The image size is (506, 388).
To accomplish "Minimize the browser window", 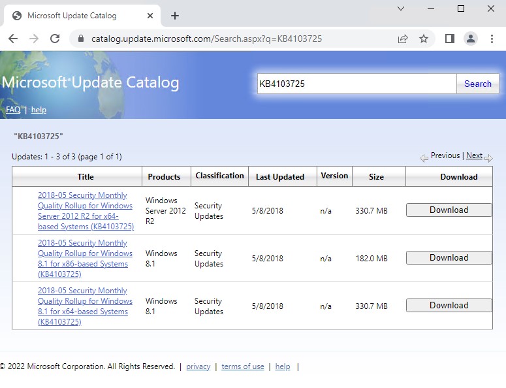I will pyautogui.click(x=431, y=8).
